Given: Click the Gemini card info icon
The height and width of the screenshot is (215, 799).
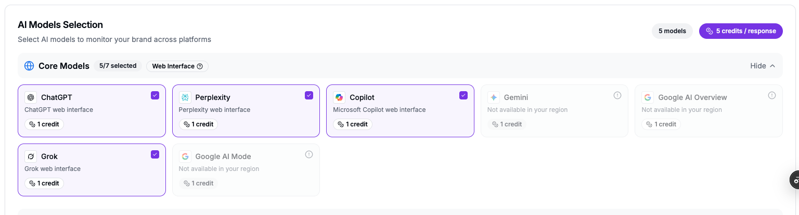Looking at the screenshot, I should [617, 95].
